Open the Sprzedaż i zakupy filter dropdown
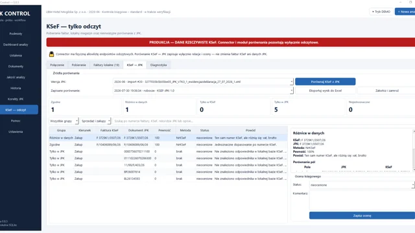Viewport: 415px width, 233px height. pyautogui.click(x=95, y=121)
